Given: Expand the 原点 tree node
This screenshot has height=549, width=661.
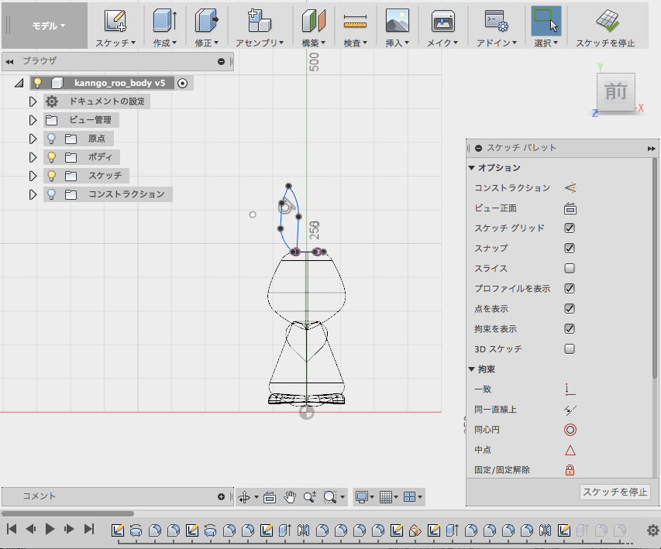Looking at the screenshot, I should tap(33, 139).
